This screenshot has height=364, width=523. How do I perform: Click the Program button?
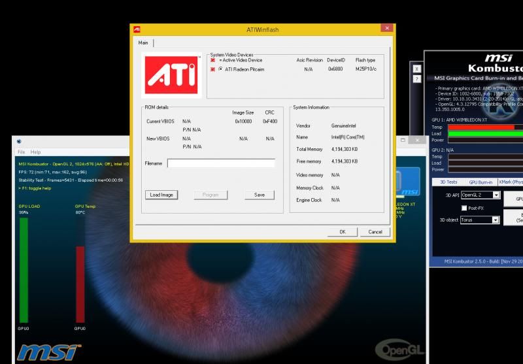(x=211, y=195)
